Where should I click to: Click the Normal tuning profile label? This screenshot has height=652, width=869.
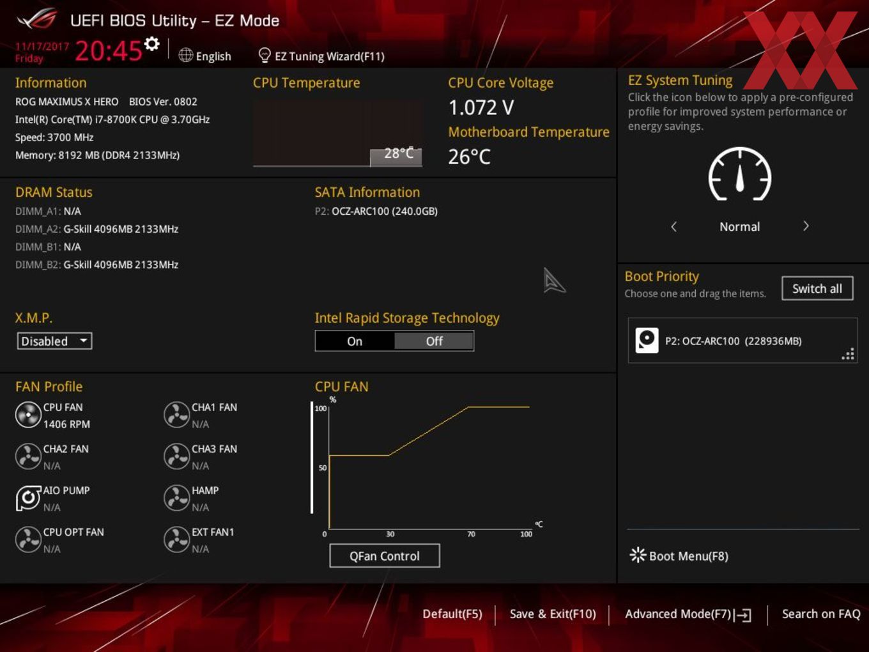(x=740, y=227)
